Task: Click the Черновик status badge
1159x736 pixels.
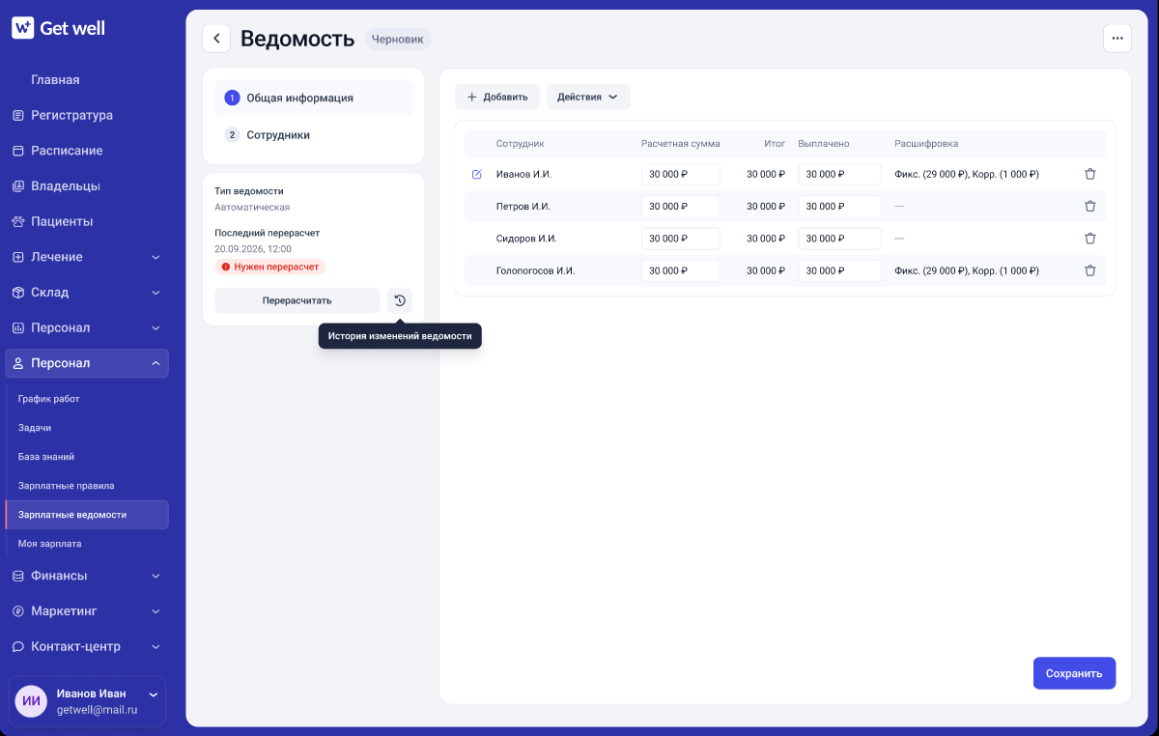Action: click(397, 40)
